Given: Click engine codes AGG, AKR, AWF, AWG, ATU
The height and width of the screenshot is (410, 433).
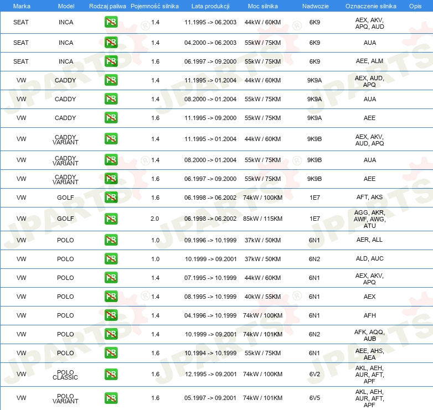Looking at the screenshot, I should 369,219.
